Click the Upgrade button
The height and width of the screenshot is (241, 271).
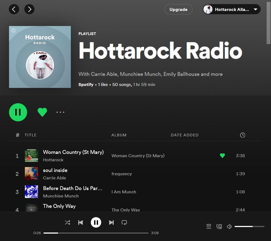pos(178,9)
